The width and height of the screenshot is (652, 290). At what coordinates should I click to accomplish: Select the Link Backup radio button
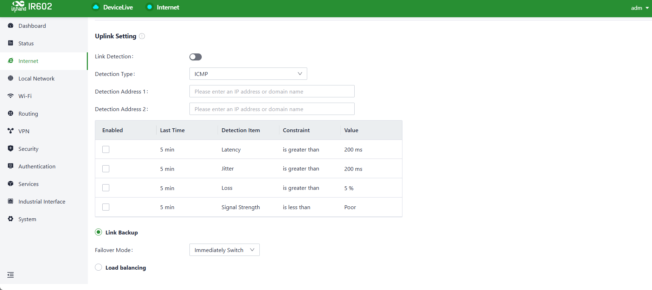(98, 232)
